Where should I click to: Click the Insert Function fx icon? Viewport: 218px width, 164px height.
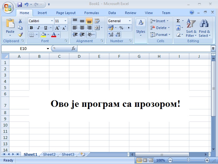click(73, 48)
